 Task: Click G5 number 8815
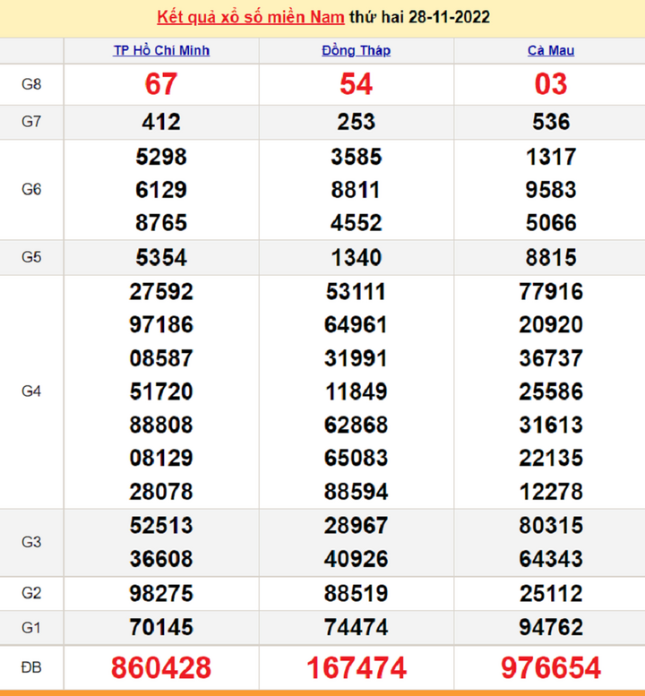pos(551,257)
